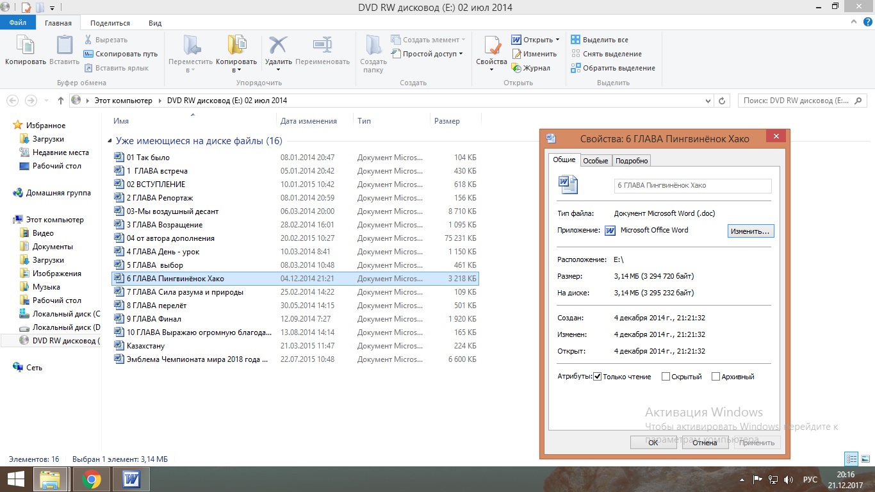Screen dimensions: 875x492
Task: Uncheck the Только чтение checkbox
Action: (x=597, y=377)
